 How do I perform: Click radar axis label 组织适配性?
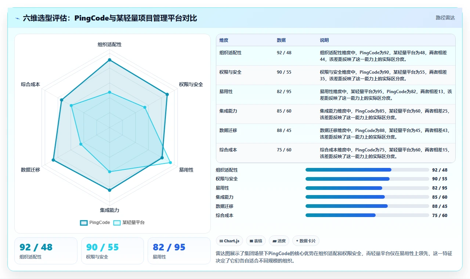click(x=109, y=44)
